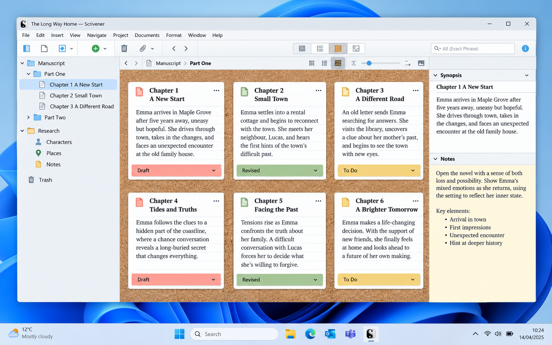Open Microsoft Edge in the taskbar
Screen dimensions: 552x345
(x=310, y=334)
